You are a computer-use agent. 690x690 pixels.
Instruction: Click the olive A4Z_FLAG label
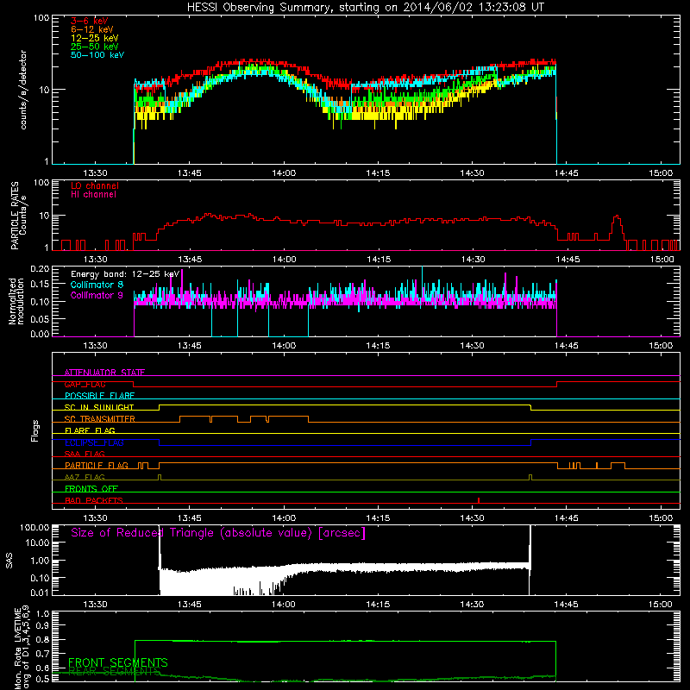[x=85, y=478]
